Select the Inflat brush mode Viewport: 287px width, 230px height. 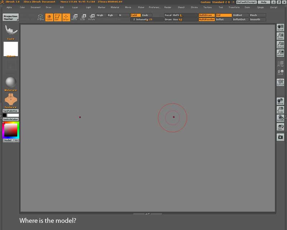[x=224, y=19]
